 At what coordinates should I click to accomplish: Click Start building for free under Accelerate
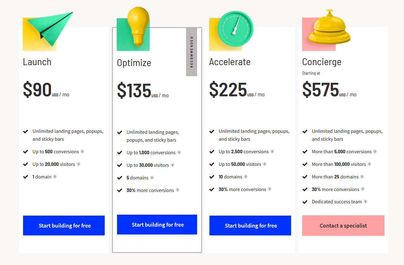point(250,225)
